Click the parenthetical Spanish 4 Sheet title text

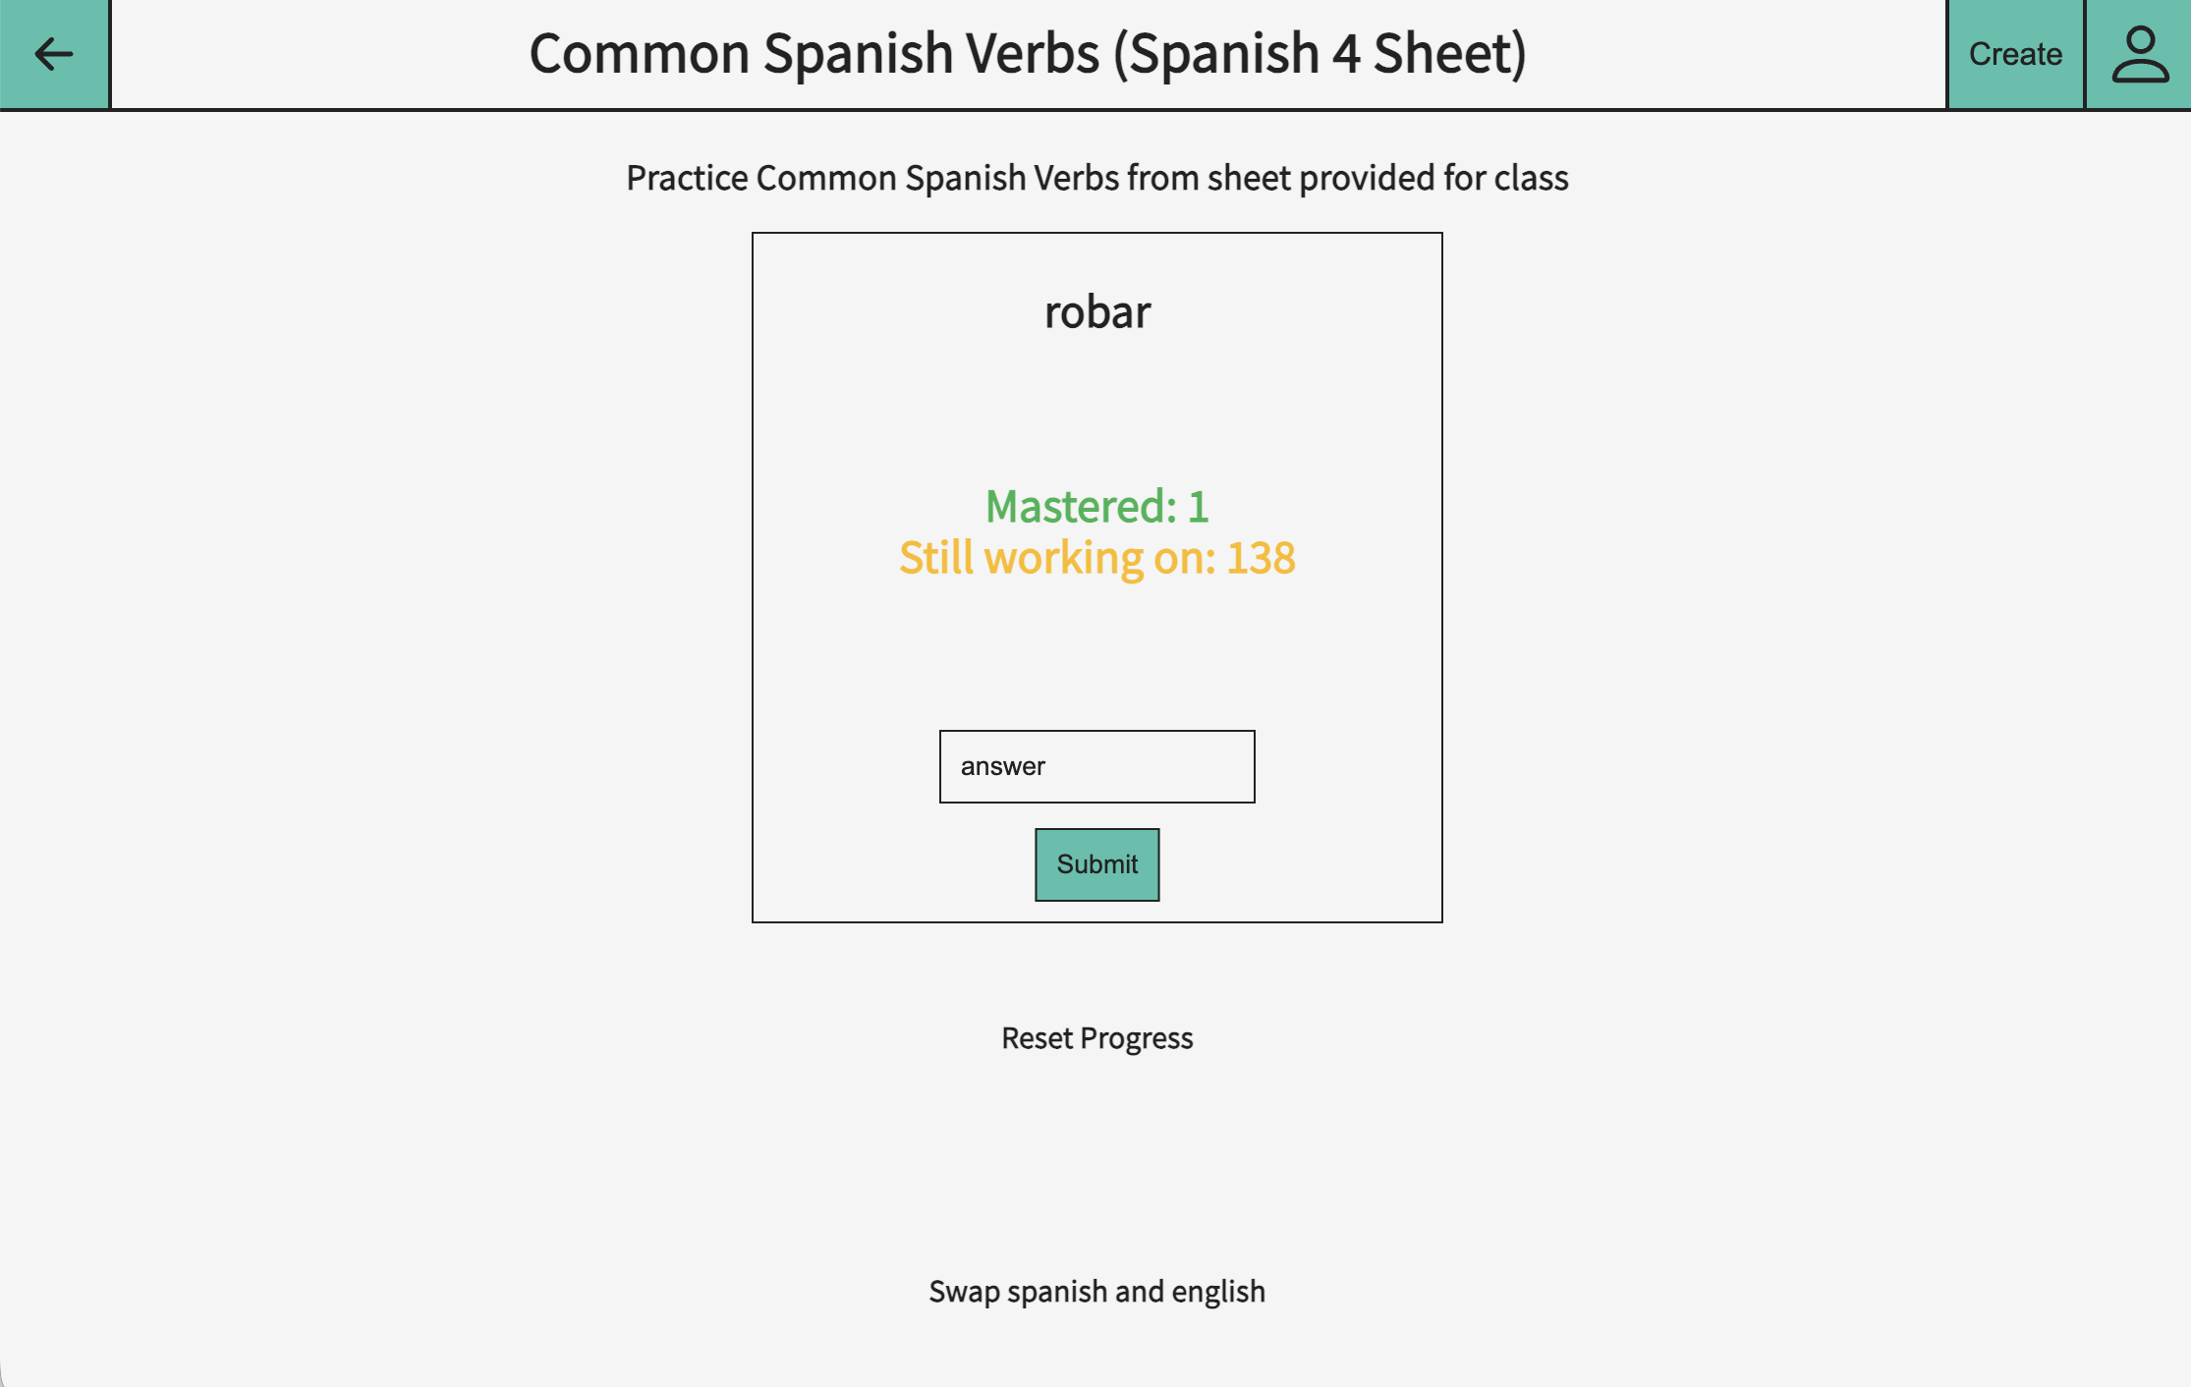coord(1320,54)
